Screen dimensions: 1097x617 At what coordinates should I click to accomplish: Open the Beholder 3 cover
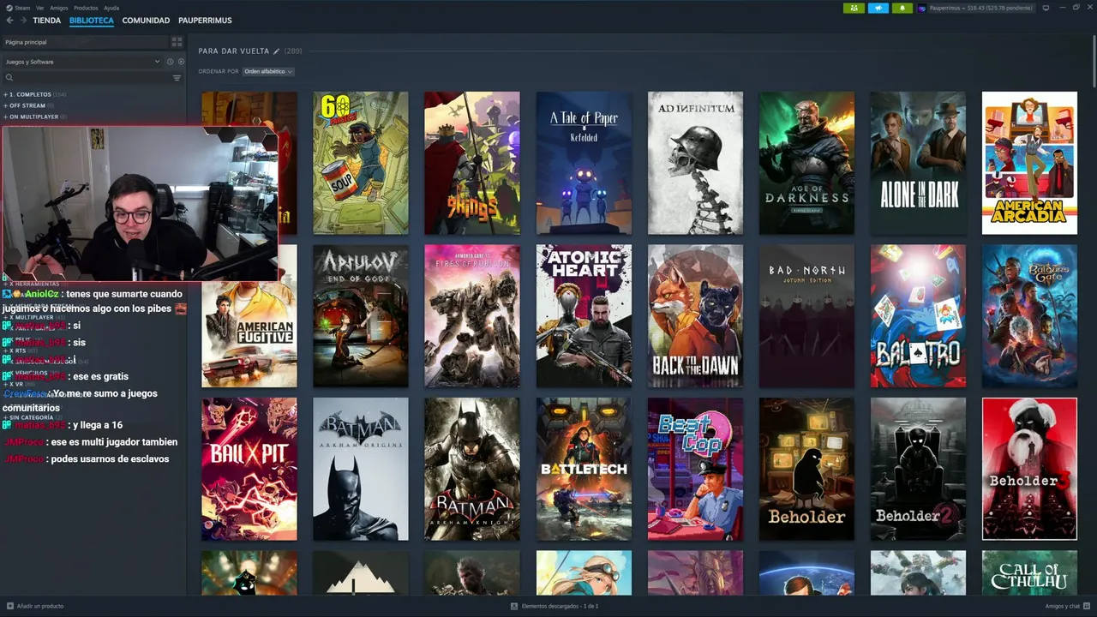coord(1029,469)
